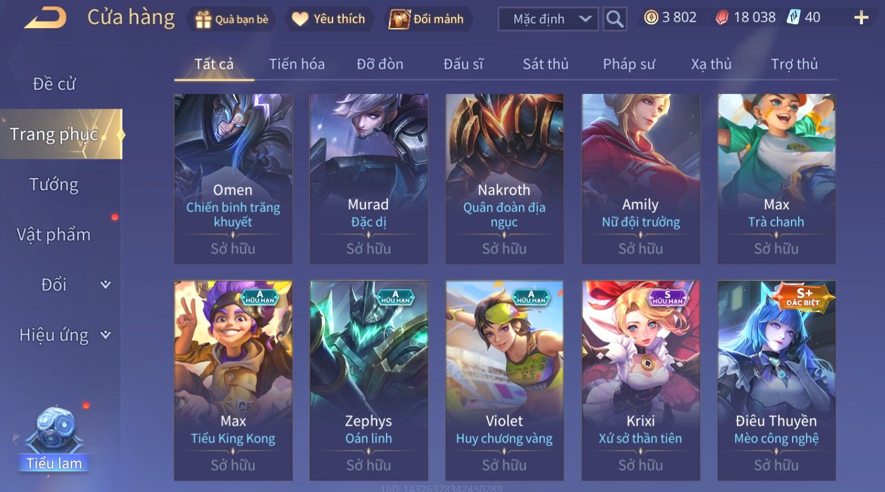Switch to the Pháp sư tab

coord(629,64)
